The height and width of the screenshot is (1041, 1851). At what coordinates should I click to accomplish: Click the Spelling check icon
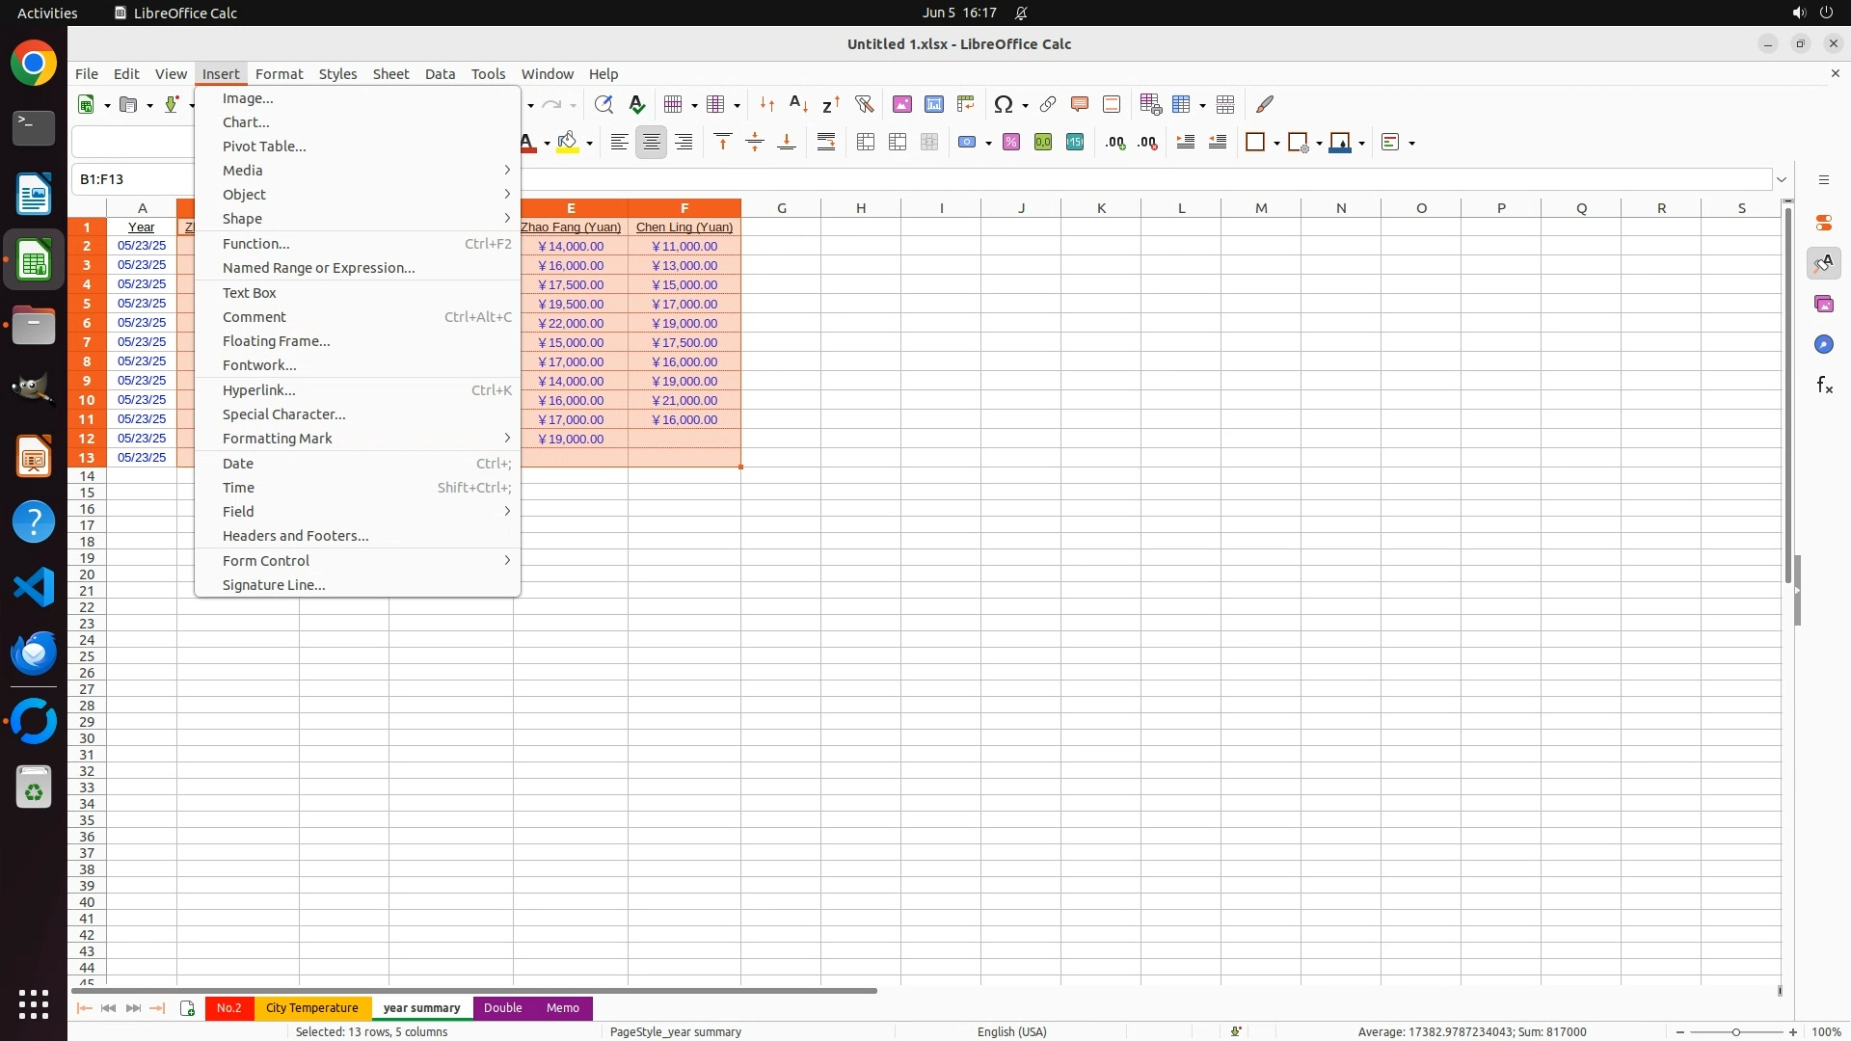point(636,104)
